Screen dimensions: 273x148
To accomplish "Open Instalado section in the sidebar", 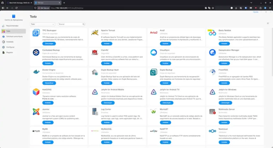I will [x=10, y=42].
